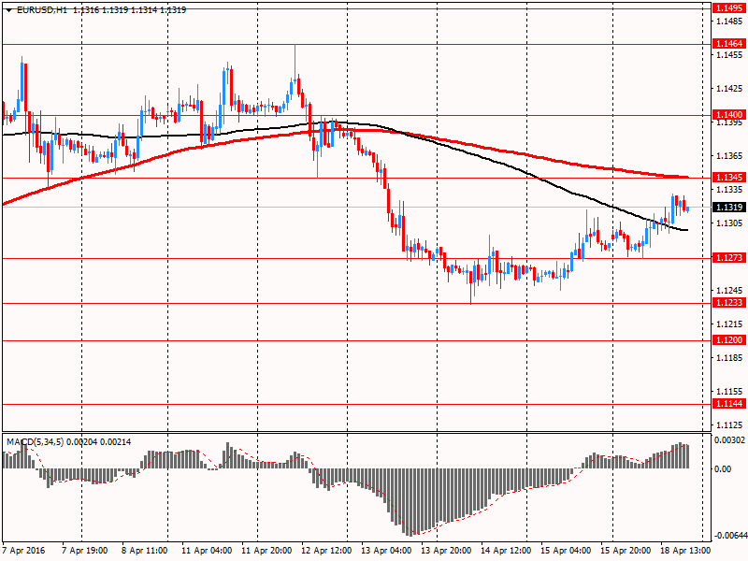This screenshot has height=561, width=748.
Task: Click the 13 Apr 20:00 time label
Action: 446,550
